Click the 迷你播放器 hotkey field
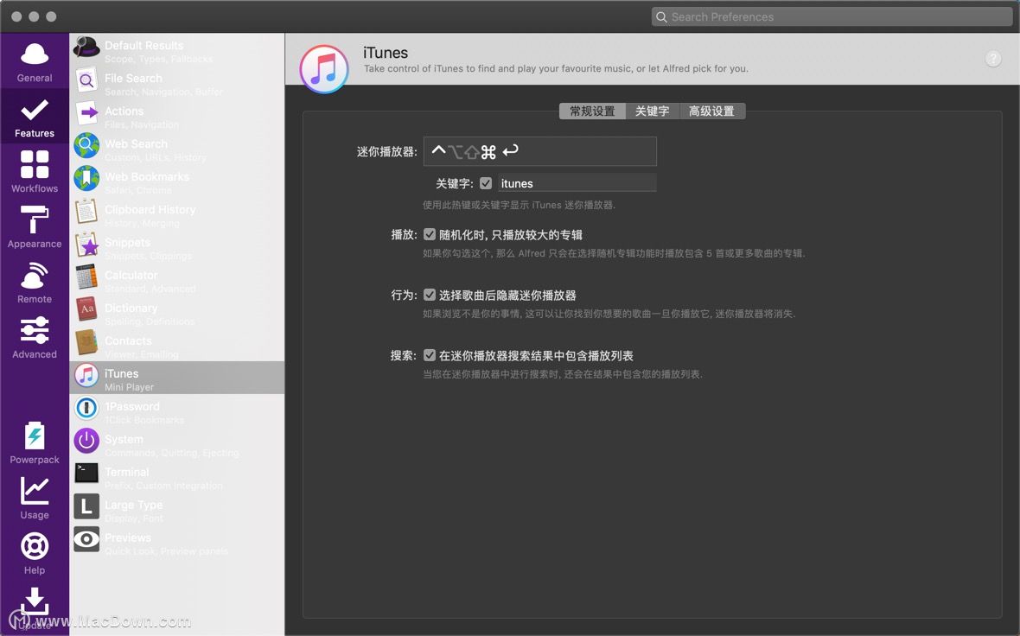The height and width of the screenshot is (636, 1020). point(540,151)
